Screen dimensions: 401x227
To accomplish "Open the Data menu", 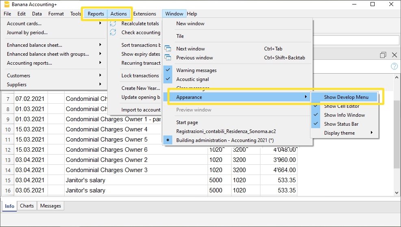I will click(x=37, y=14).
